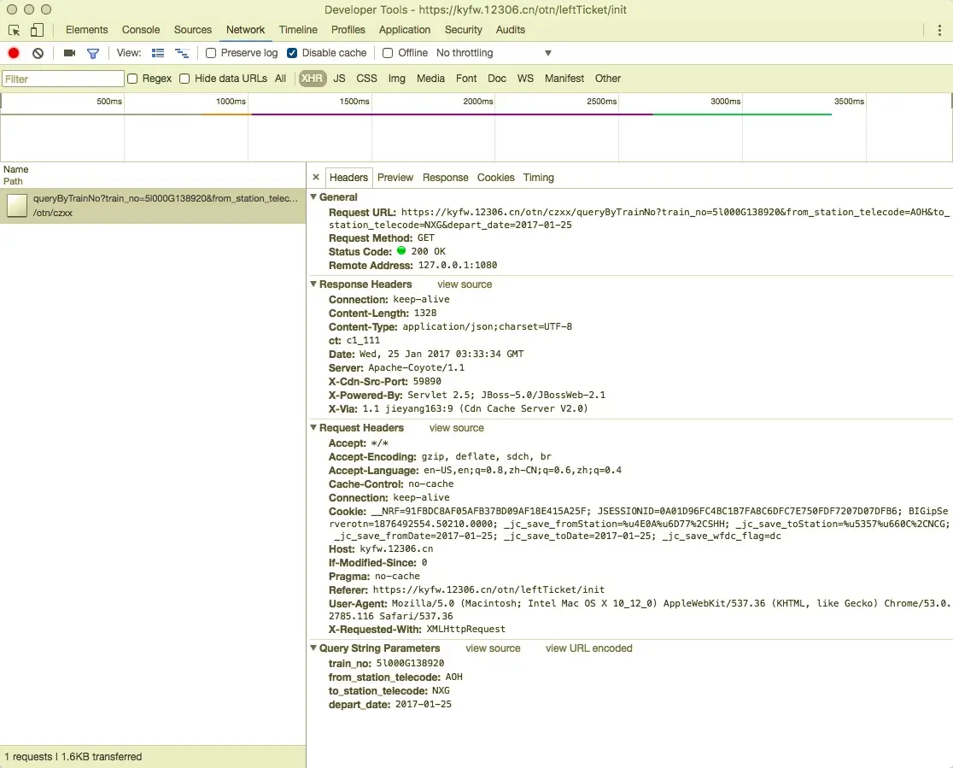Toggle the device toolbar icon
Viewport: 953px width, 768px height.
click(x=37, y=30)
